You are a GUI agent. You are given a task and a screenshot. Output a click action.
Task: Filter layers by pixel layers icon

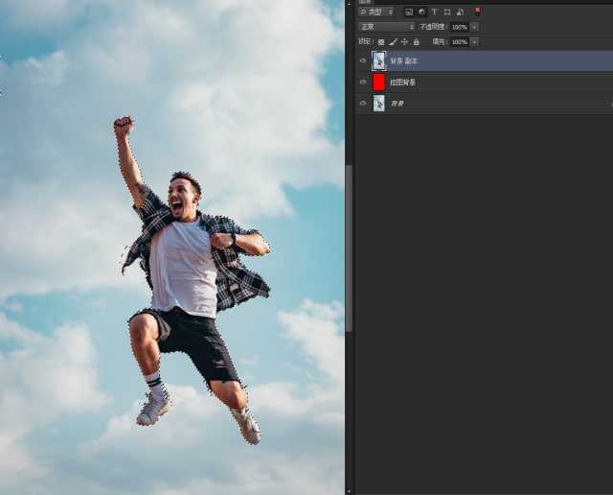pos(409,12)
